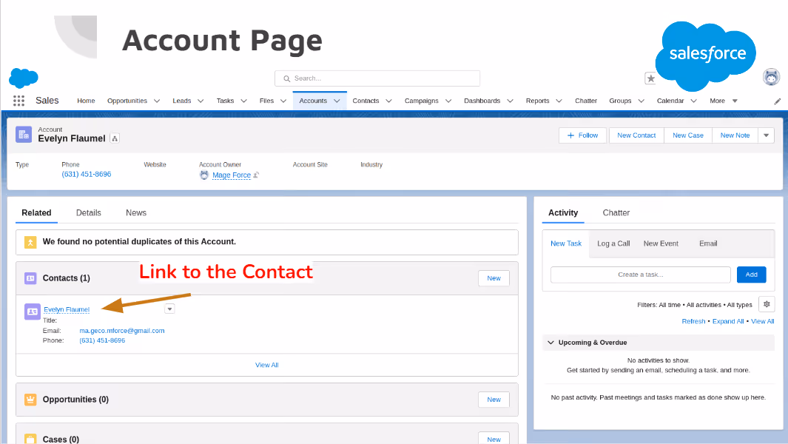788x444 pixels.
Task: Open the Campaigns tab dropdown chevron
Action: coord(448,101)
